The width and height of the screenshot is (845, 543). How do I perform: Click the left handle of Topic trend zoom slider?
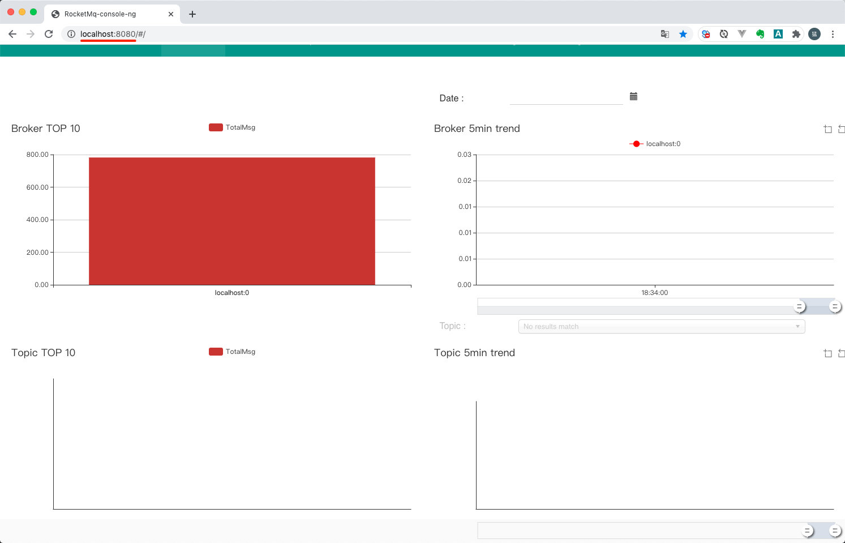[x=808, y=531]
